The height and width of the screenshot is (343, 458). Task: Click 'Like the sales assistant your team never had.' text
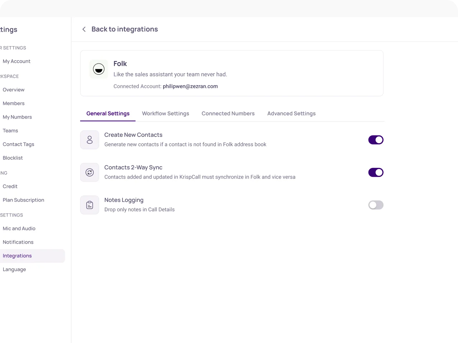[170, 74]
